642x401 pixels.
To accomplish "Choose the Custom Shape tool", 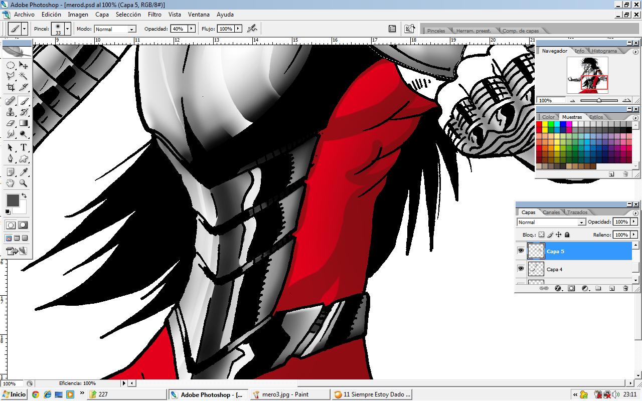I will 24,158.
